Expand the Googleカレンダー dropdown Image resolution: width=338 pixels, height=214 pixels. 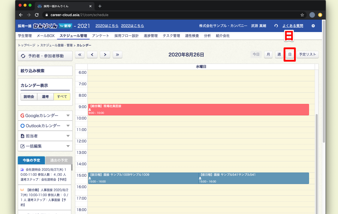coord(45,116)
